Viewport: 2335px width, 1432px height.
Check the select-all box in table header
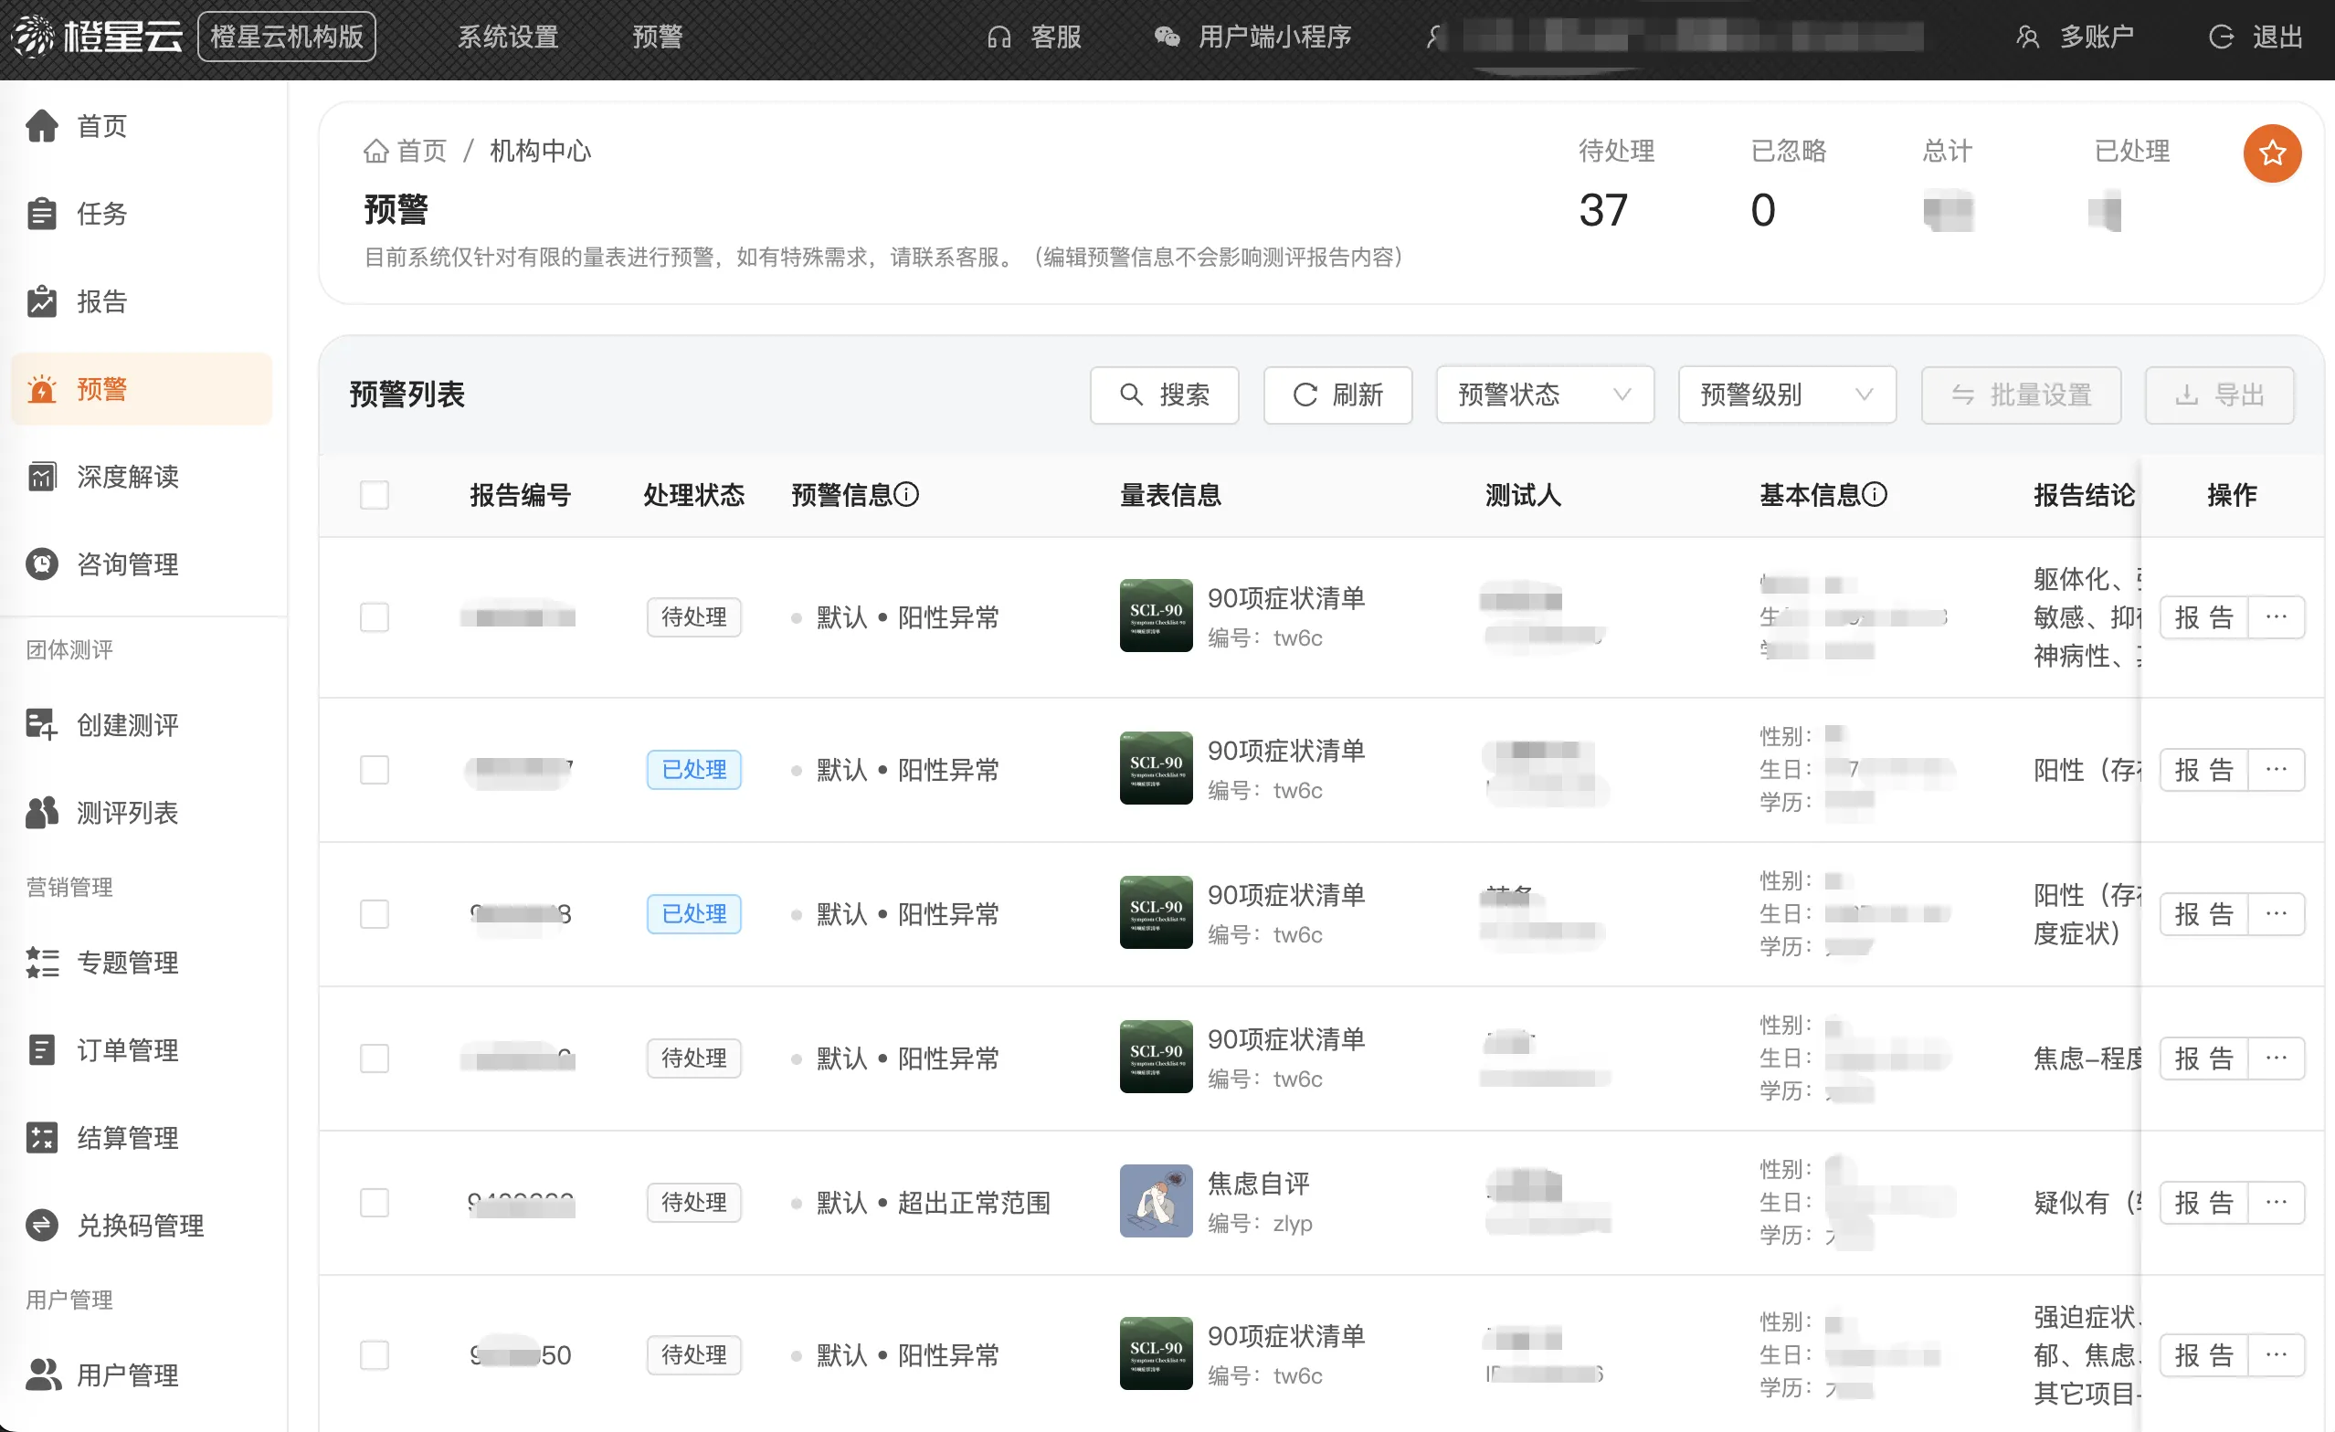374,494
